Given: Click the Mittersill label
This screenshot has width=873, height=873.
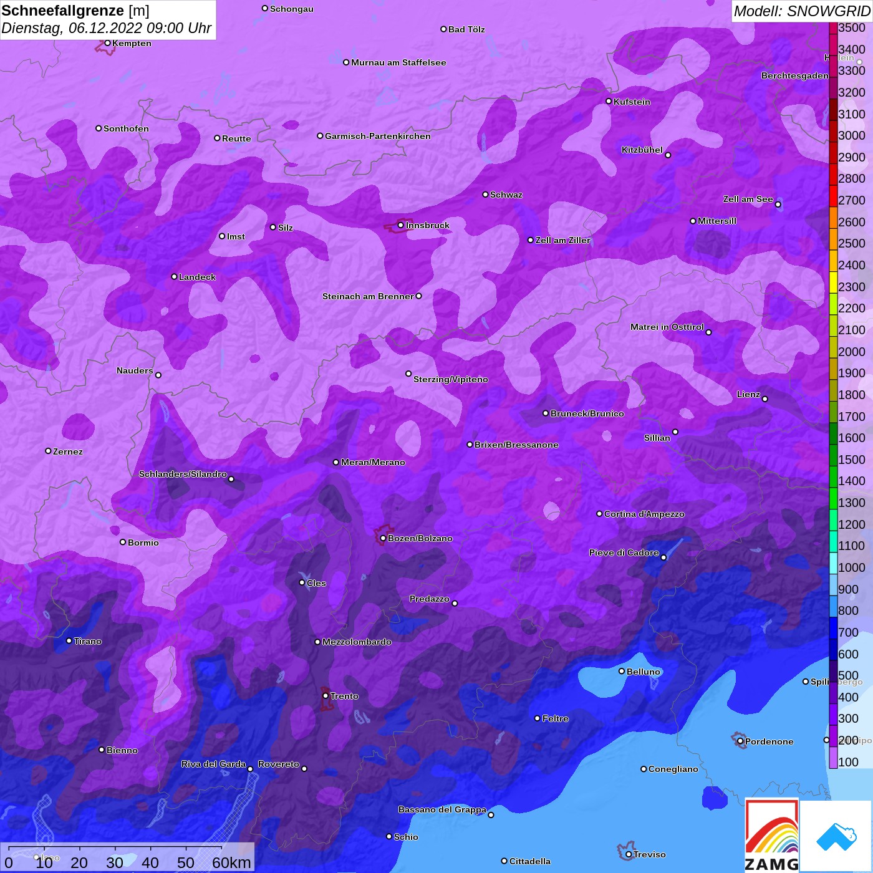Looking at the screenshot, I should pos(717,221).
